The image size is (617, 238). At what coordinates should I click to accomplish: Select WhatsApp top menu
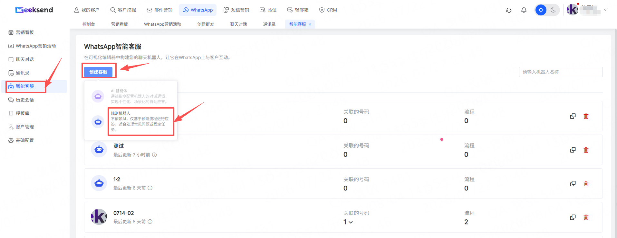(198, 10)
